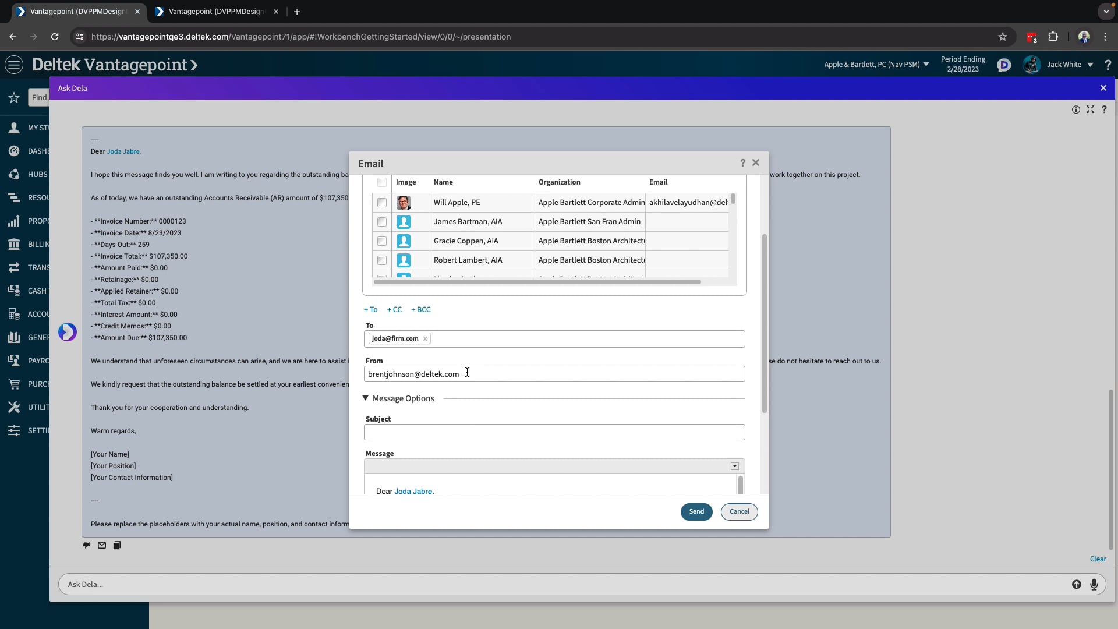
Task: Click the email response envelope icon
Action: pos(102,546)
